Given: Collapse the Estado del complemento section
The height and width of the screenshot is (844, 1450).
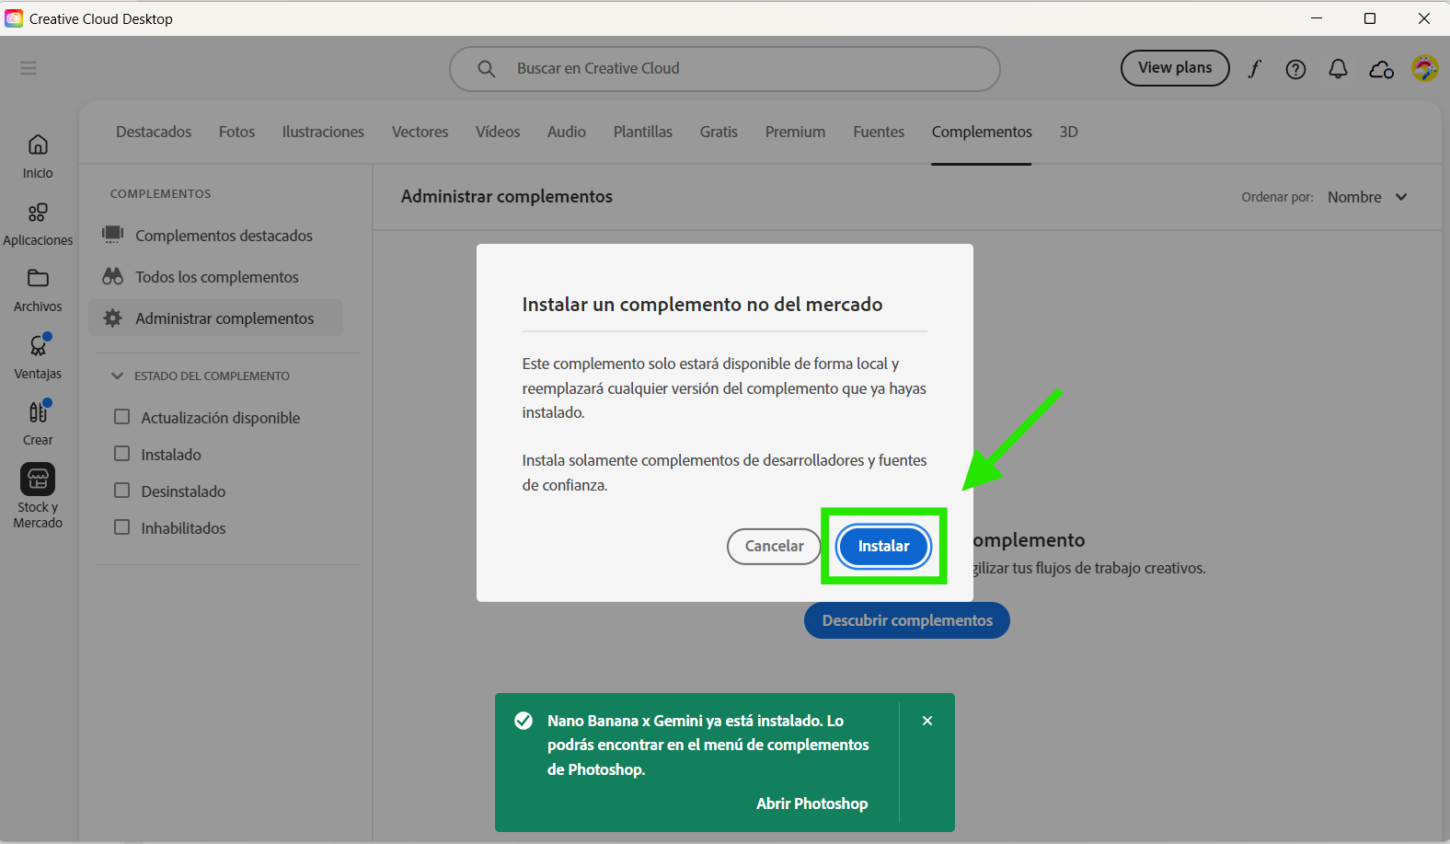Looking at the screenshot, I should tap(117, 376).
